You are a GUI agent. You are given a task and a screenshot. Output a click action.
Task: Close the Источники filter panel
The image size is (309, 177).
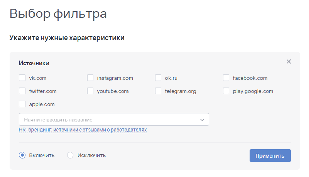tap(289, 62)
